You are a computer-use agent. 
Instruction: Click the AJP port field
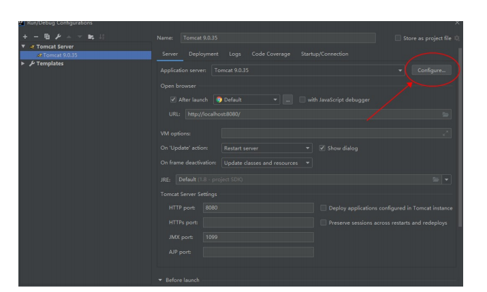[x=258, y=252]
